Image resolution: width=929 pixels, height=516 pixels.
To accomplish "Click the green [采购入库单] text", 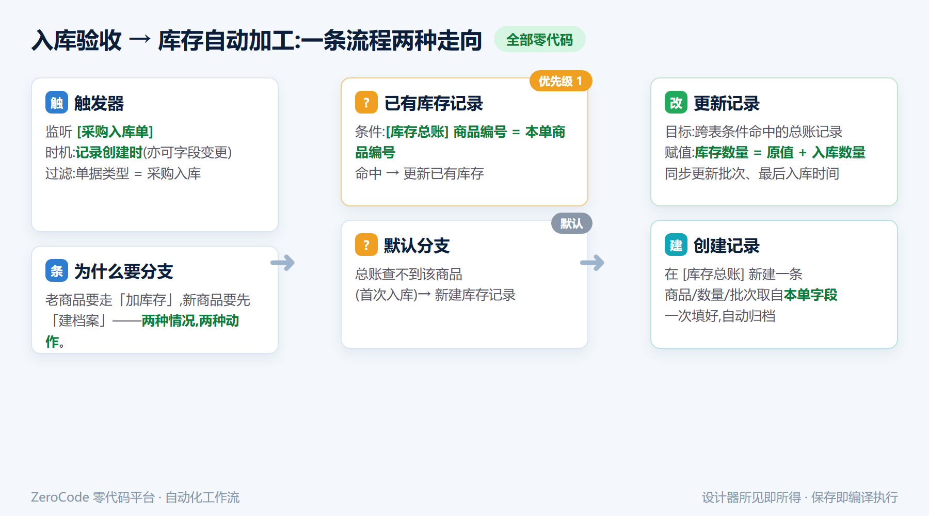I will click(x=115, y=132).
